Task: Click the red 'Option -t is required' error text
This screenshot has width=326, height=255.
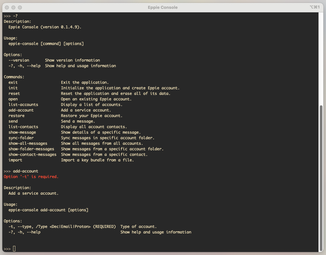Action: [x=31, y=177]
